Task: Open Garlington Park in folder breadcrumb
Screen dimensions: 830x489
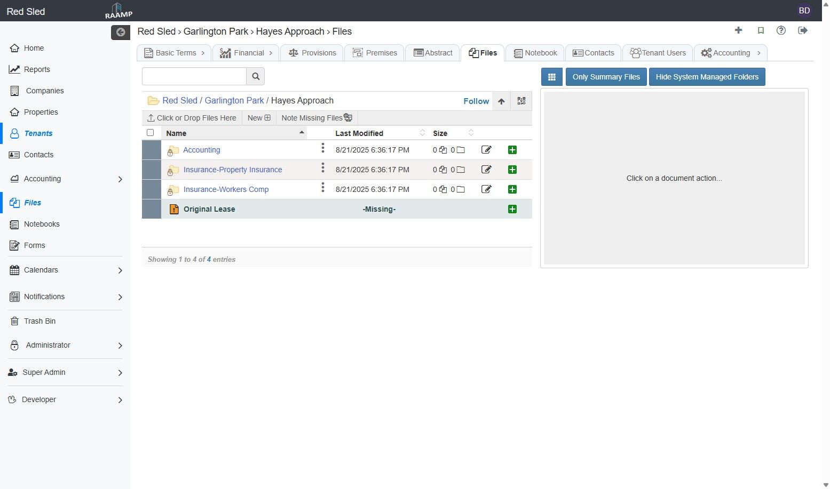Action: tap(234, 100)
